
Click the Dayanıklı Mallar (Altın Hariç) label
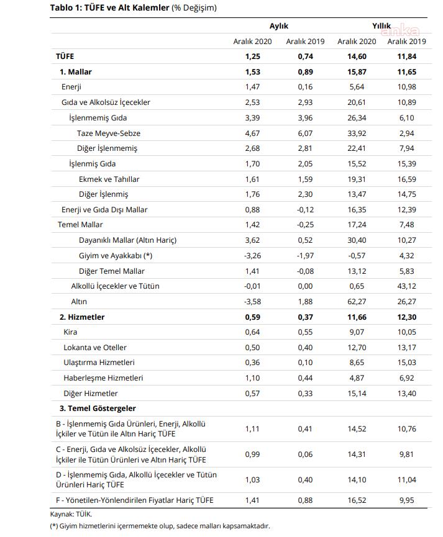[127, 240]
